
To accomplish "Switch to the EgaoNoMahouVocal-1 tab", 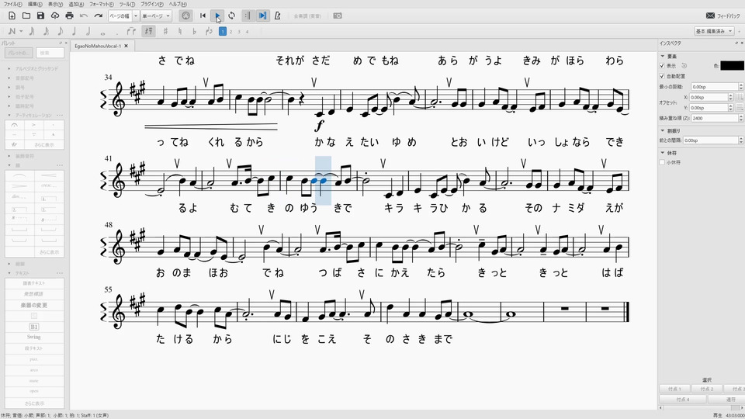I will click(98, 46).
